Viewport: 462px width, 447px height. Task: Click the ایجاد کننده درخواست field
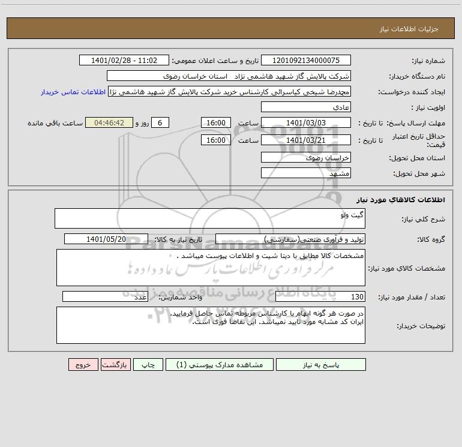click(x=230, y=92)
